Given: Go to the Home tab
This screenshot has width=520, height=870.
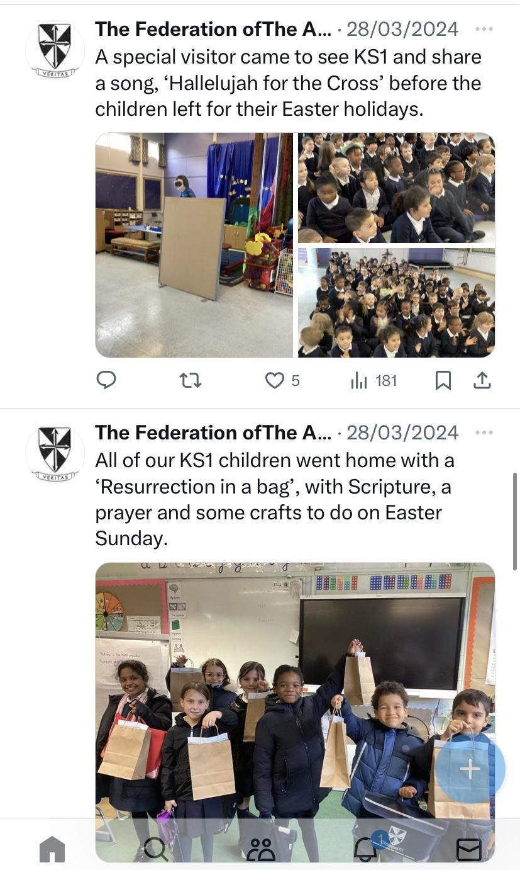Looking at the screenshot, I should pyautogui.click(x=52, y=849).
